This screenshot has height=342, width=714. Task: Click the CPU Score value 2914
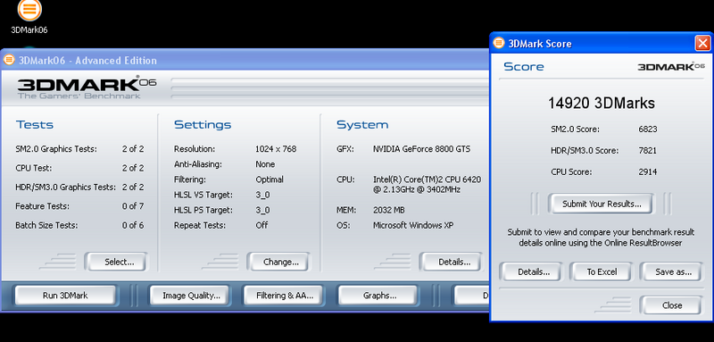(x=648, y=172)
